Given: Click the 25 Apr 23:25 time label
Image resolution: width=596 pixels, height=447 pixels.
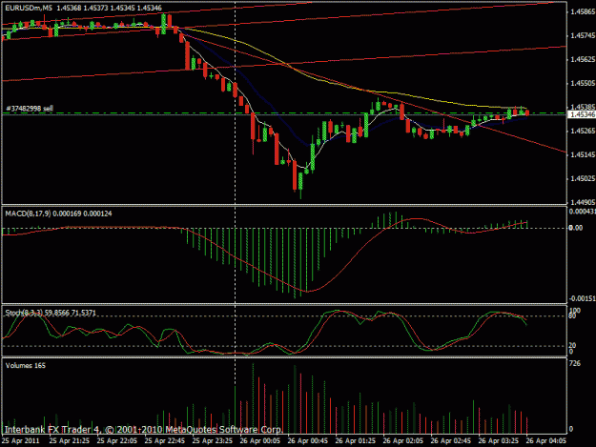Looking at the screenshot, I should pos(213,441).
